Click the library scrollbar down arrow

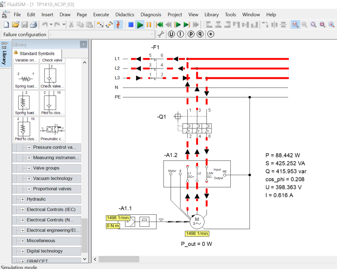[x=84, y=259]
